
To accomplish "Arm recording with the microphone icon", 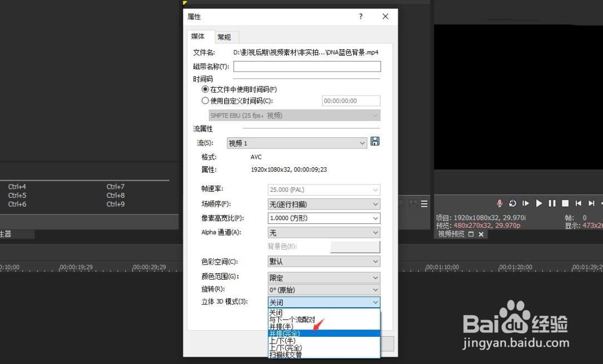I will (500, 203).
